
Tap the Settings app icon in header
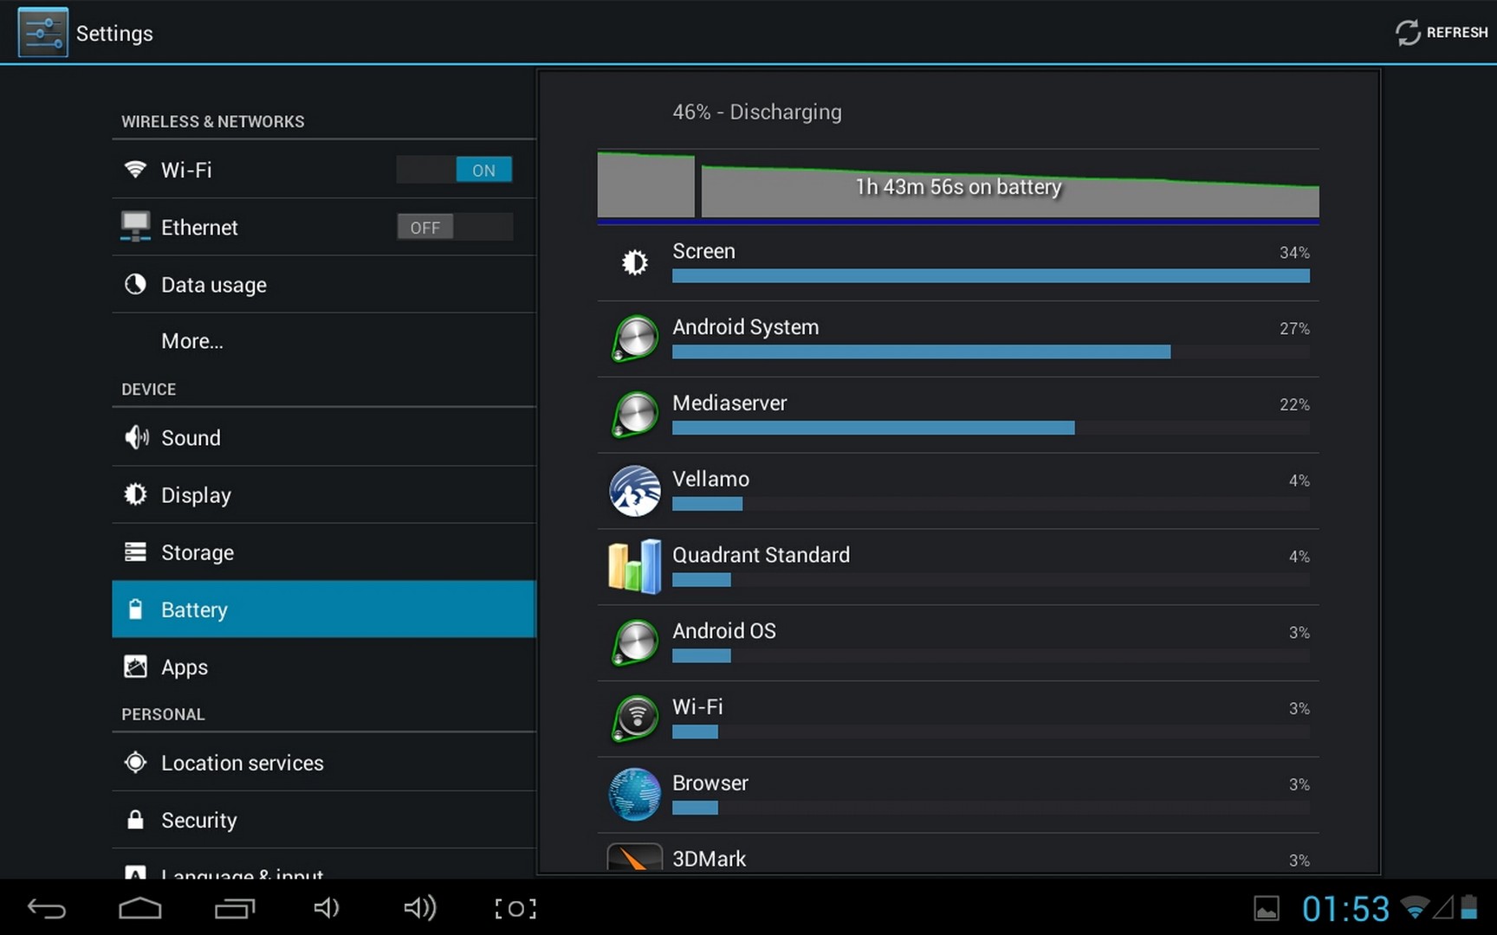(42, 33)
